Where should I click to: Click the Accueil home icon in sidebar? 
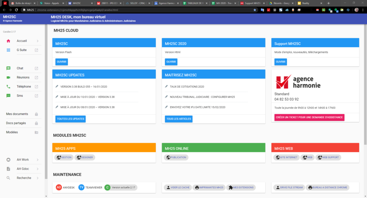tap(8, 41)
